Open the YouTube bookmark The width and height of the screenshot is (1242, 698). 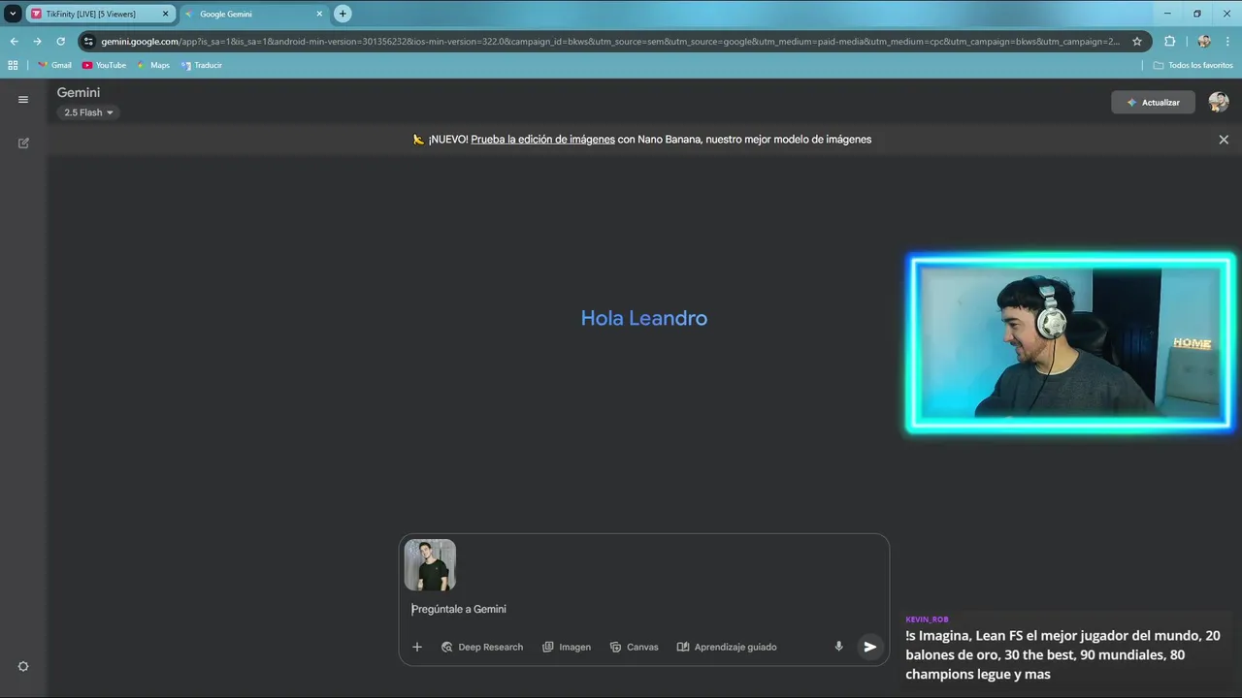[104, 65]
